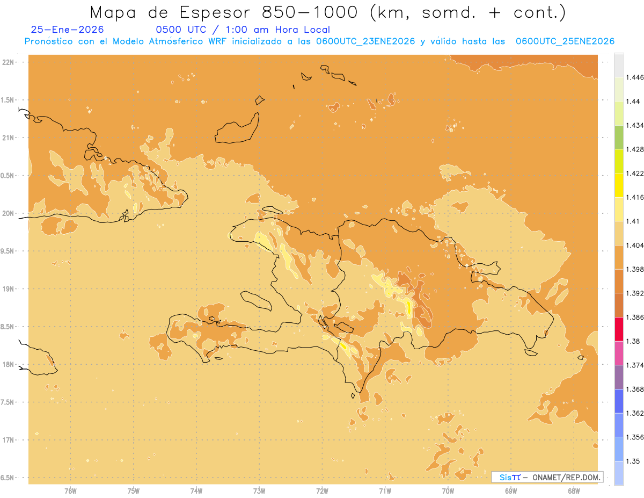The height and width of the screenshot is (498, 644).
Task: Click the '0500 UTC / 1:00 am Hora Local' text
Action: (243, 30)
